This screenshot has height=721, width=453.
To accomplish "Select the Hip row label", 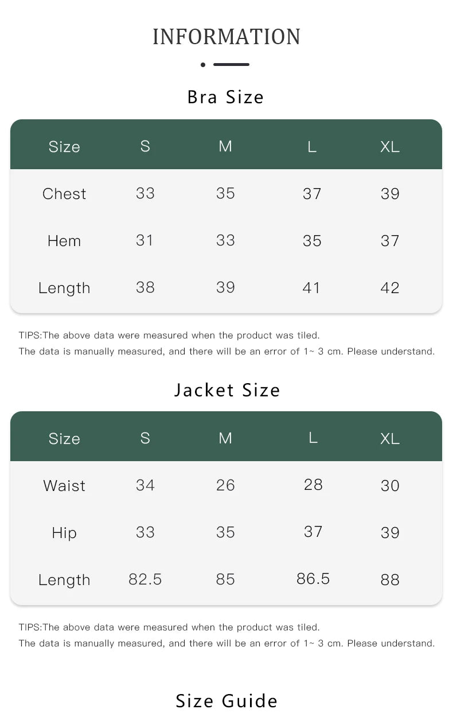I will tap(64, 533).
